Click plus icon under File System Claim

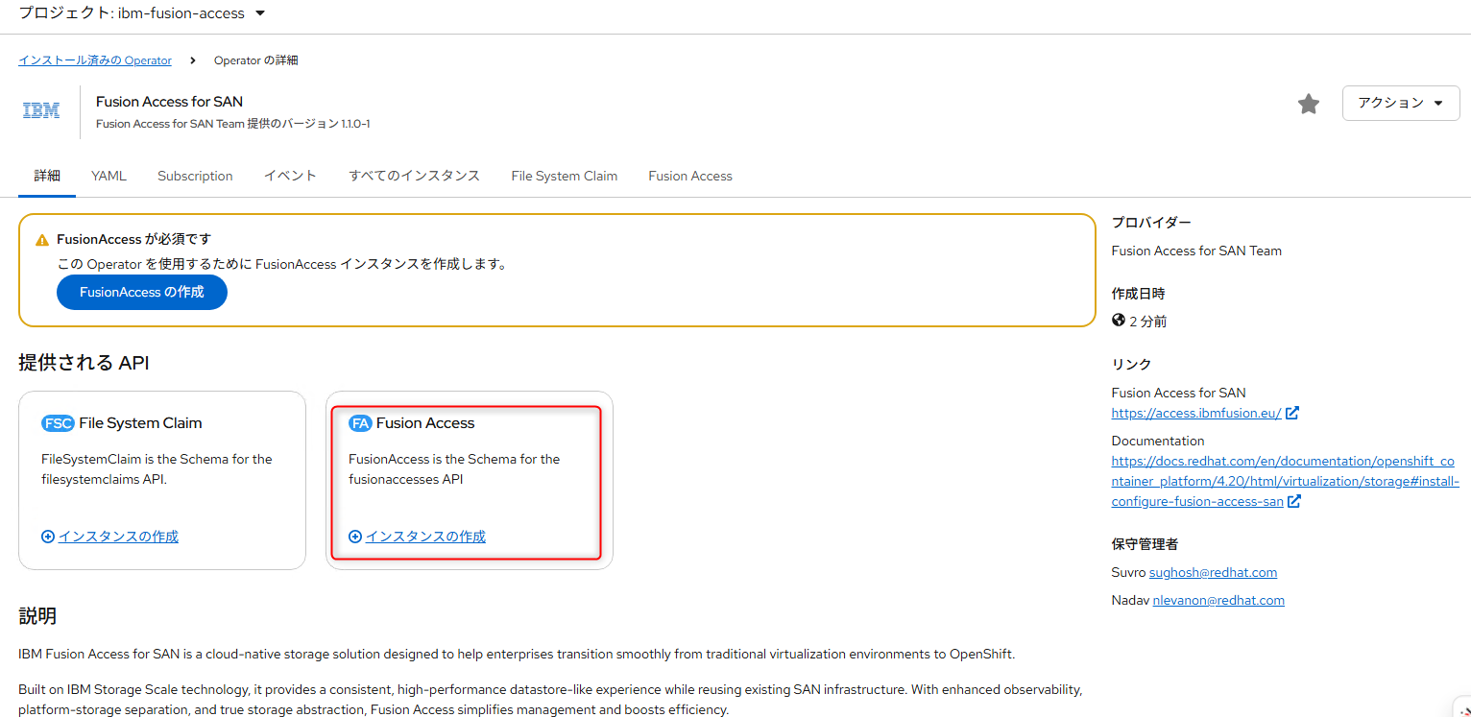pos(48,537)
